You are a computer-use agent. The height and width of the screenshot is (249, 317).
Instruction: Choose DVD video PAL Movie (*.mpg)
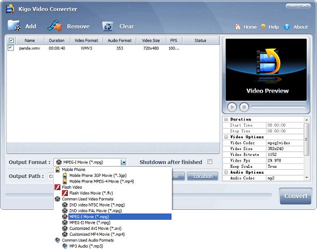coord(96,211)
